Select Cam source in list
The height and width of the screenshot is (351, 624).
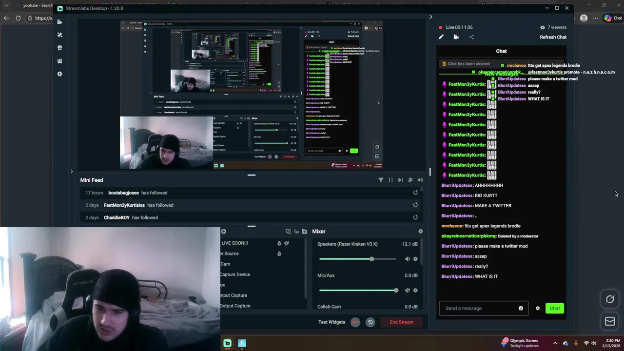pos(225,264)
